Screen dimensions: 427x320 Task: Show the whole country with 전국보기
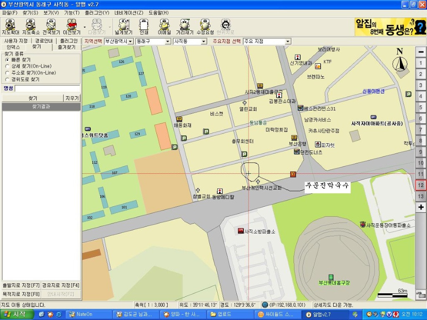coord(51,27)
